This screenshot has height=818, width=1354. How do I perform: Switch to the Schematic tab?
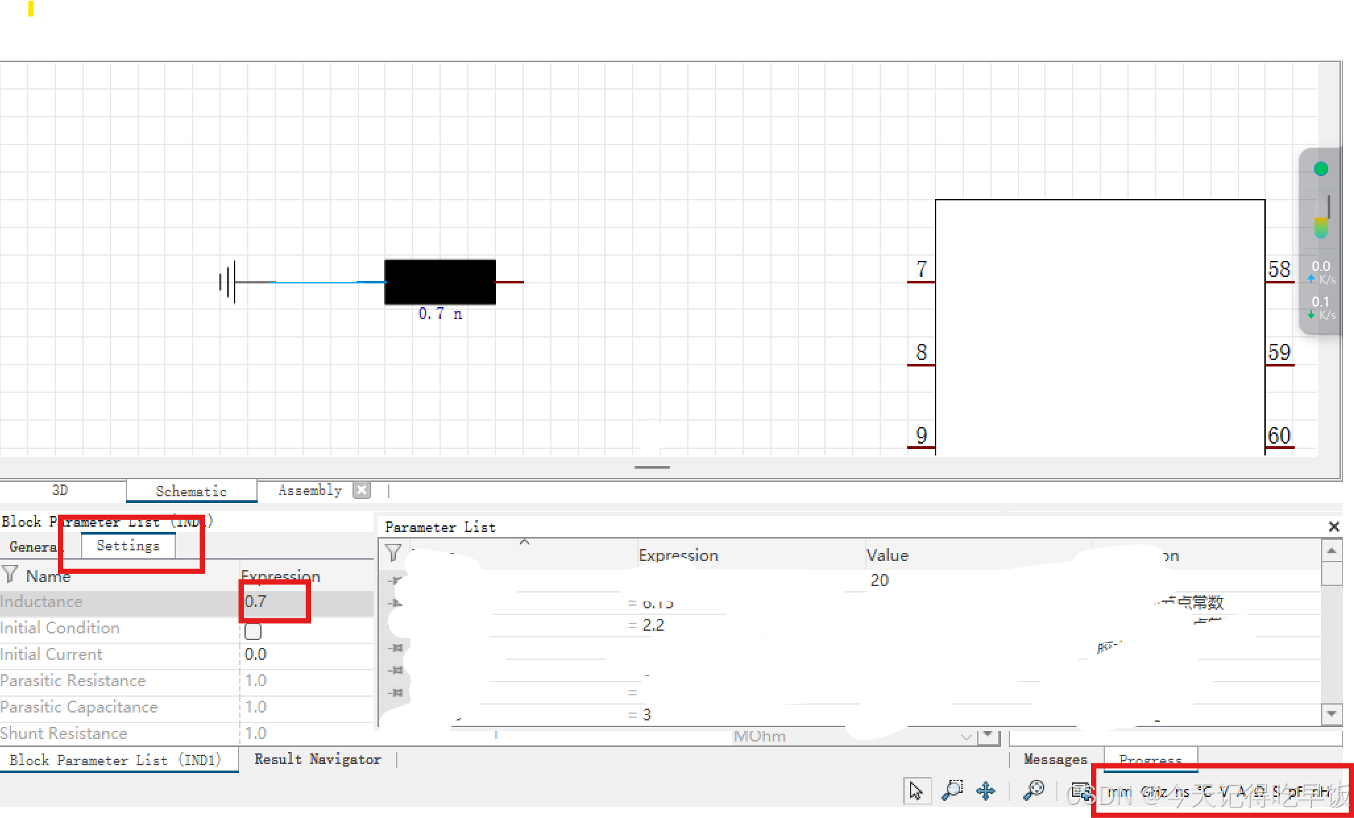pyautogui.click(x=191, y=491)
